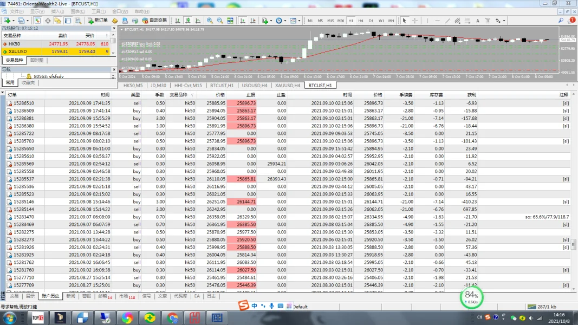Image resolution: width=578 pixels, height=325 pixels.
Task: Click the zoom out magnifier icon
Action: (x=219, y=21)
